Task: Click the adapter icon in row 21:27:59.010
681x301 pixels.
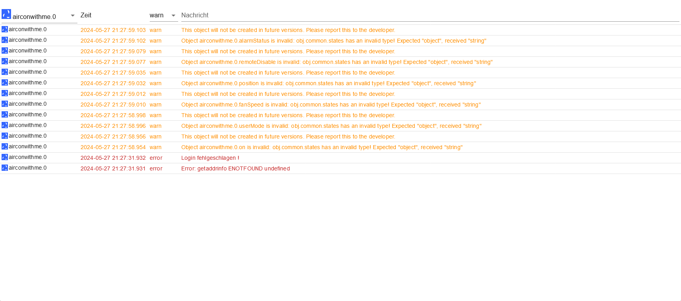Action: (x=5, y=104)
